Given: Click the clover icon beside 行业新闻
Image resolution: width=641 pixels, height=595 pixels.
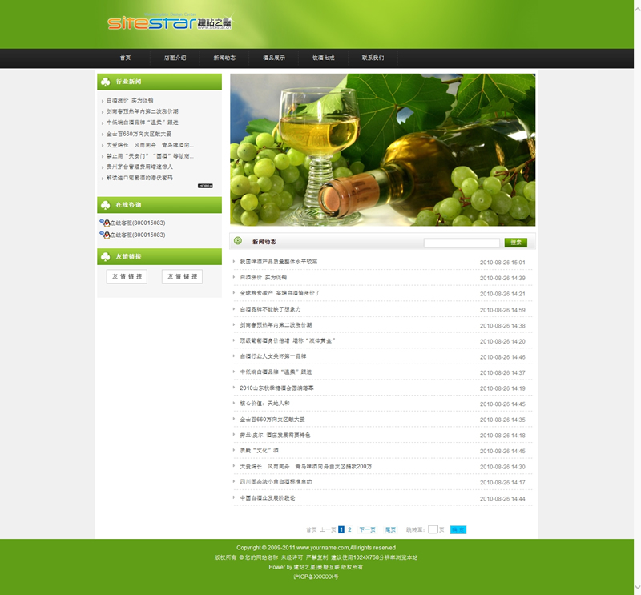Looking at the screenshot, I should point(106,82).
